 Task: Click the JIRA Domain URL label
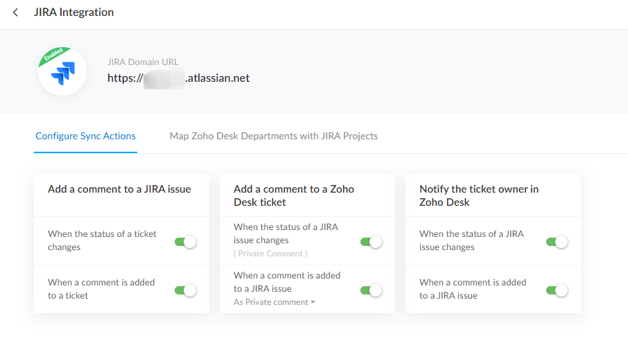point(143,62)
